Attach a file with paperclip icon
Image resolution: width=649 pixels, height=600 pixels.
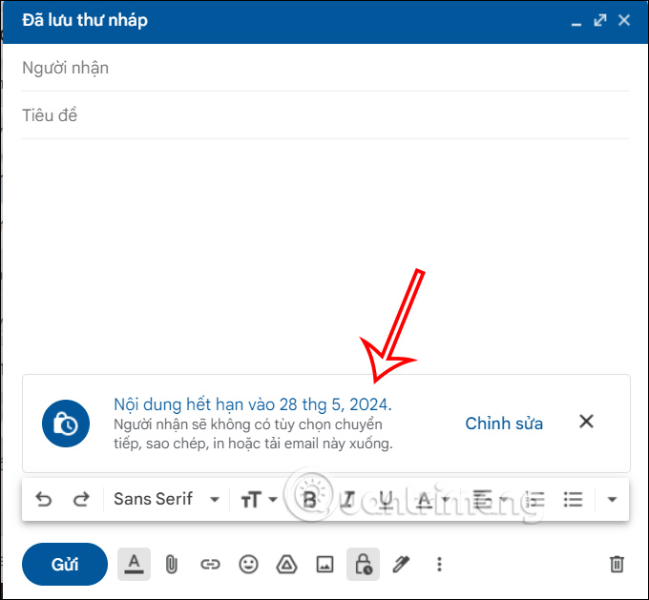pyautogui.click(x=172, y=564)
